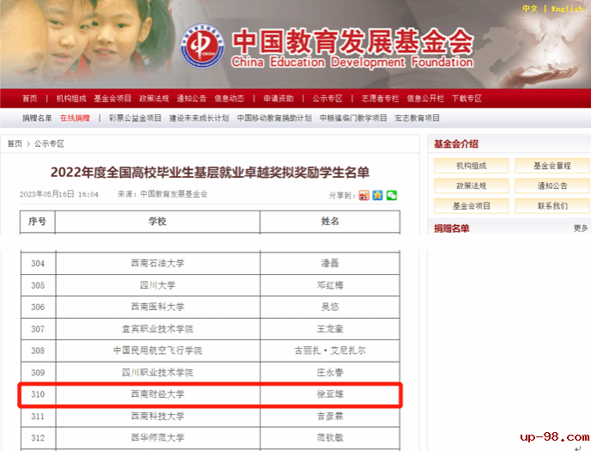Screen dimensions: 591x451
Task: Click 公示专区 in the breadcrumb trail
Action: point(49,143)
